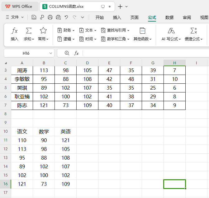Click the 语文 header cell
Viewport: 209px width, 198px height.
22,131
